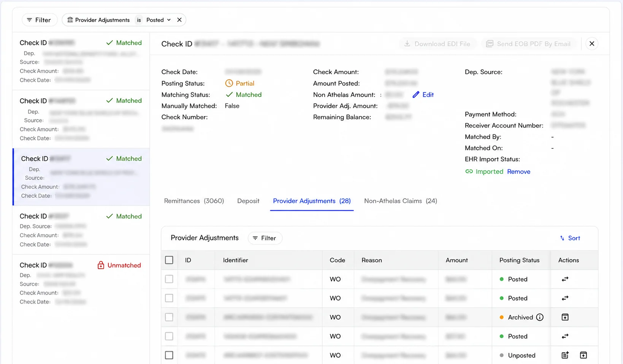Image resolution: width=623 pixels, height=364 pixels.
Task: Click post note icon in Unposted row
Action: [565, 355]
